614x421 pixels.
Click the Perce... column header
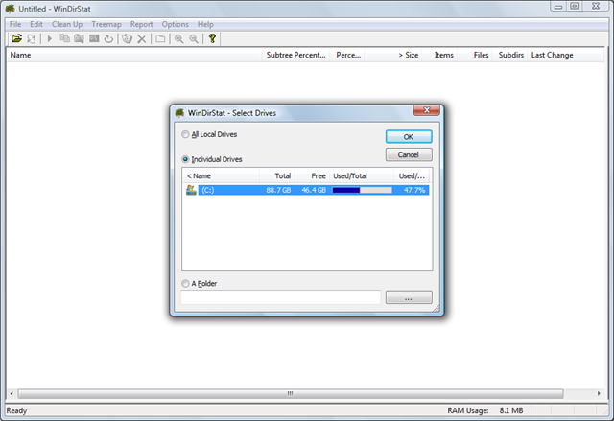click(x=347, y=56)
